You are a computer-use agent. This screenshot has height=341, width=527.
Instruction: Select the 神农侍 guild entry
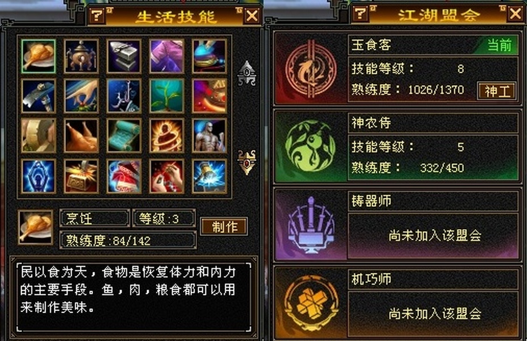(398, 146)
